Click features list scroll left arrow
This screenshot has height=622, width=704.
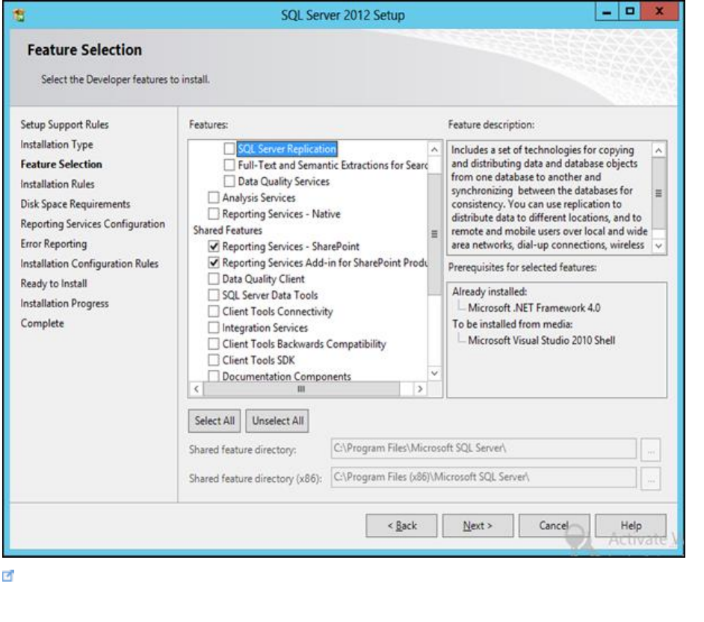click(x=197, y=389)
